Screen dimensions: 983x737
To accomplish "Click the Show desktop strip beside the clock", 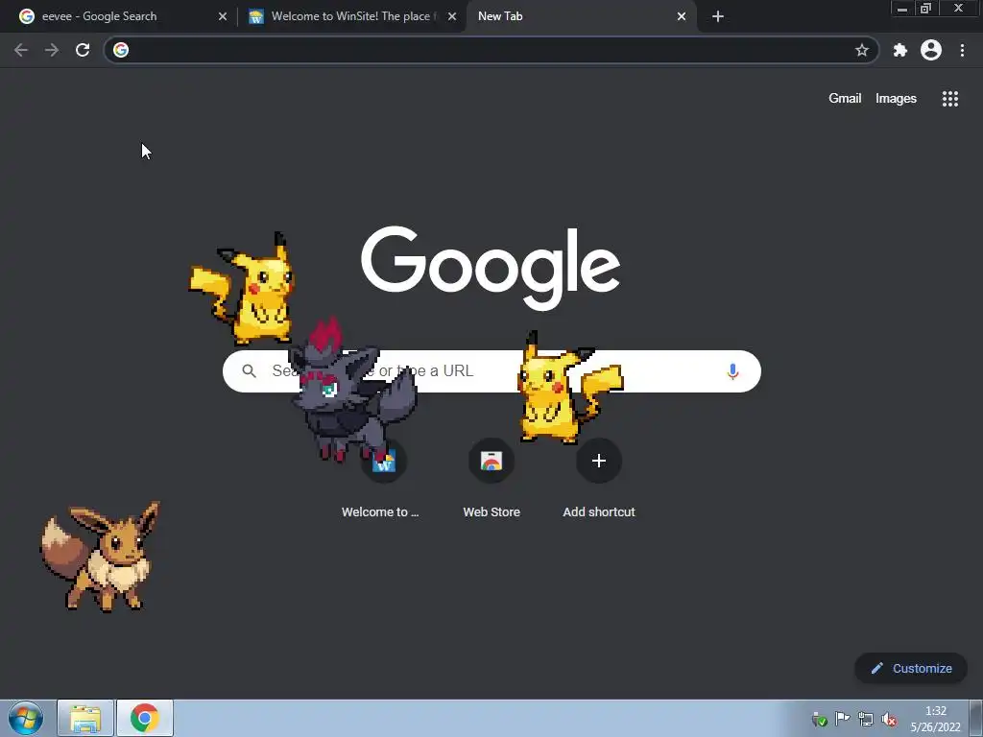I will (976, 719).
